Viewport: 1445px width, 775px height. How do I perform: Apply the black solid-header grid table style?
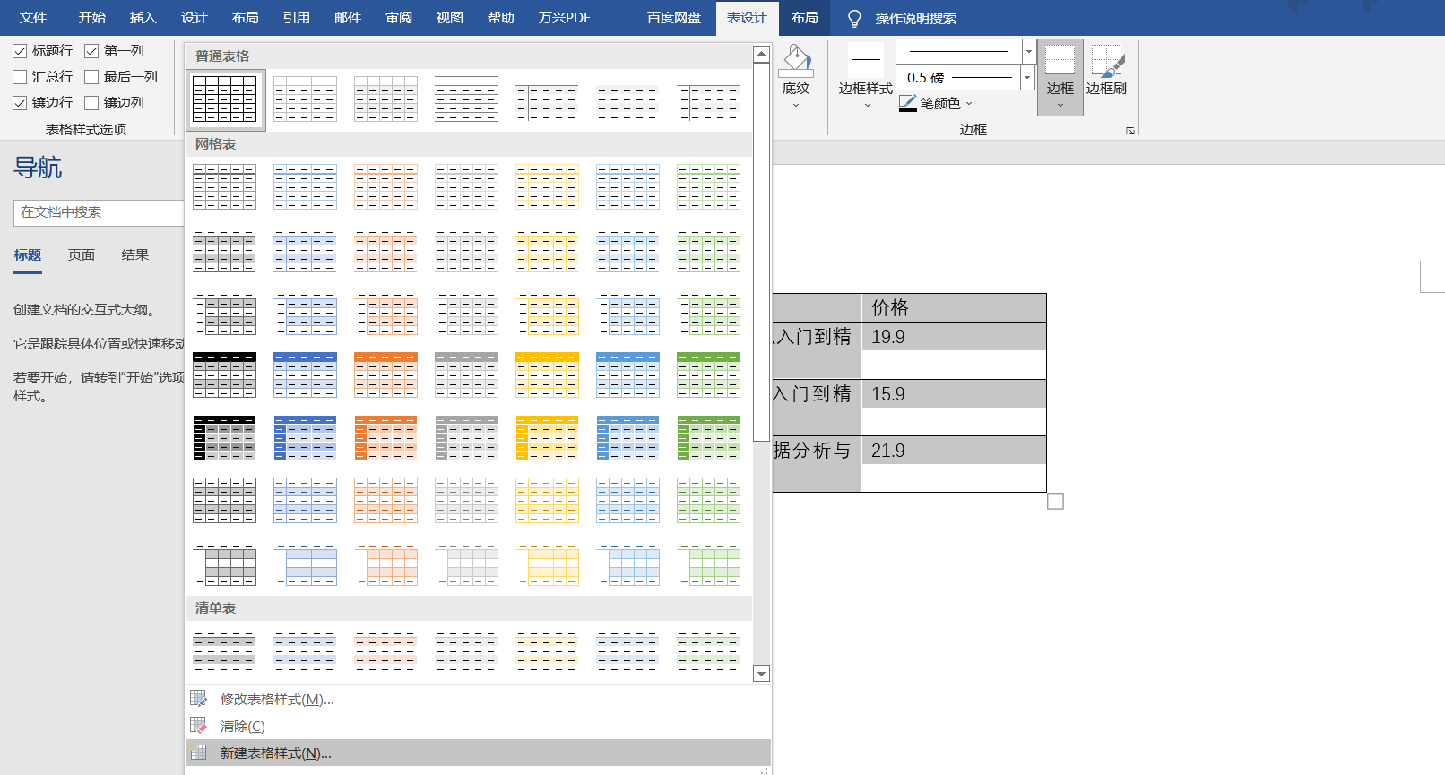click(225, 375)
